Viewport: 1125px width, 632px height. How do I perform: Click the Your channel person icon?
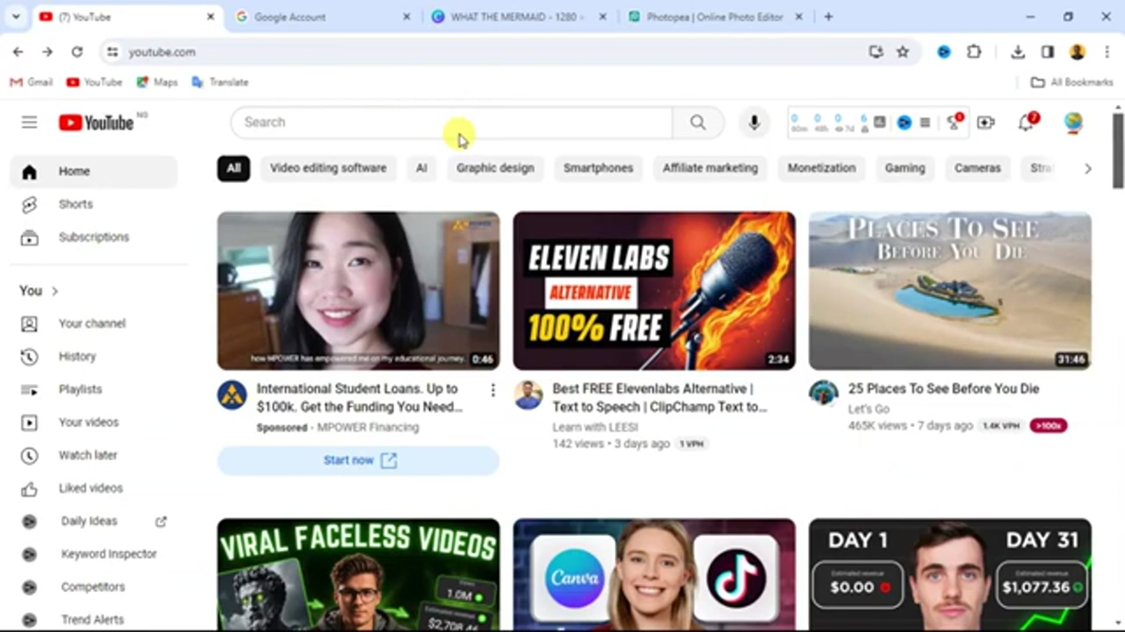[29, 324]
